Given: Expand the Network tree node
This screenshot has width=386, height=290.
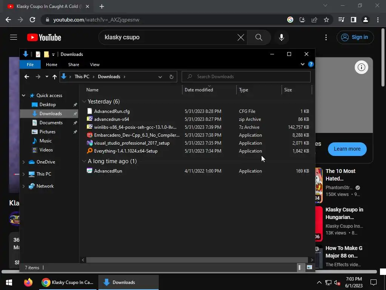Looking at the screenshot, I should click(24, 186).
